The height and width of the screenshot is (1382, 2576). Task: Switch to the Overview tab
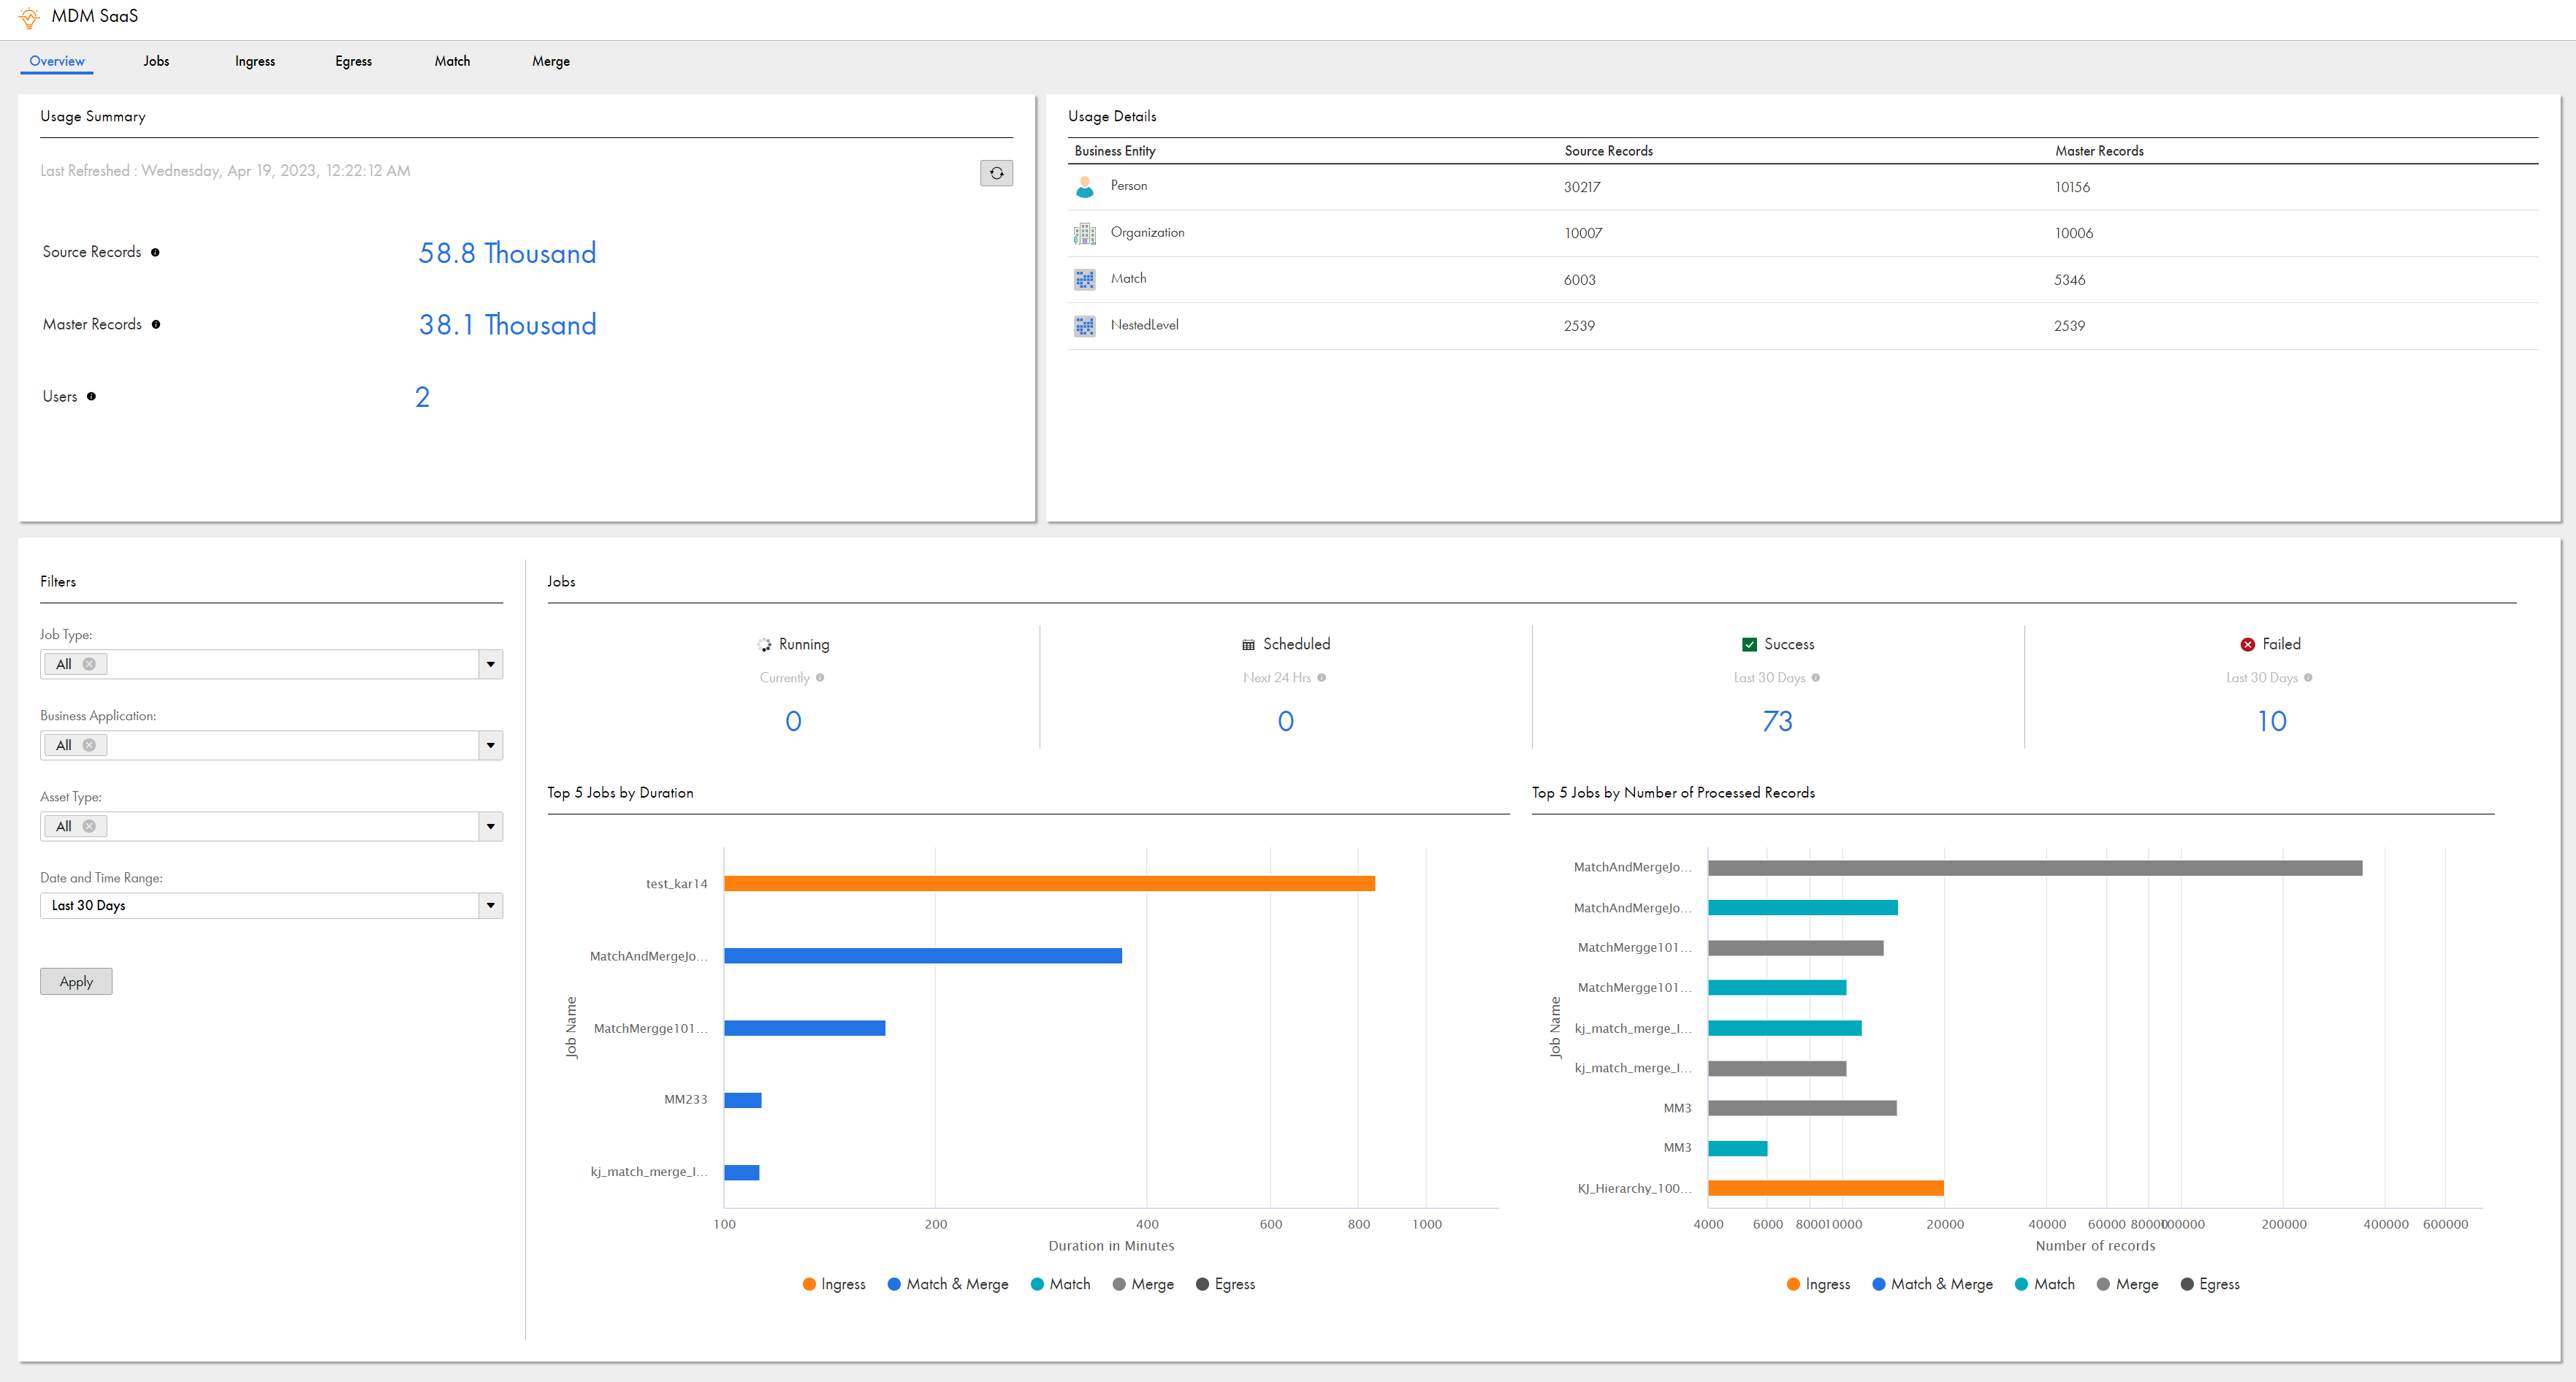[x=57, y=61]
